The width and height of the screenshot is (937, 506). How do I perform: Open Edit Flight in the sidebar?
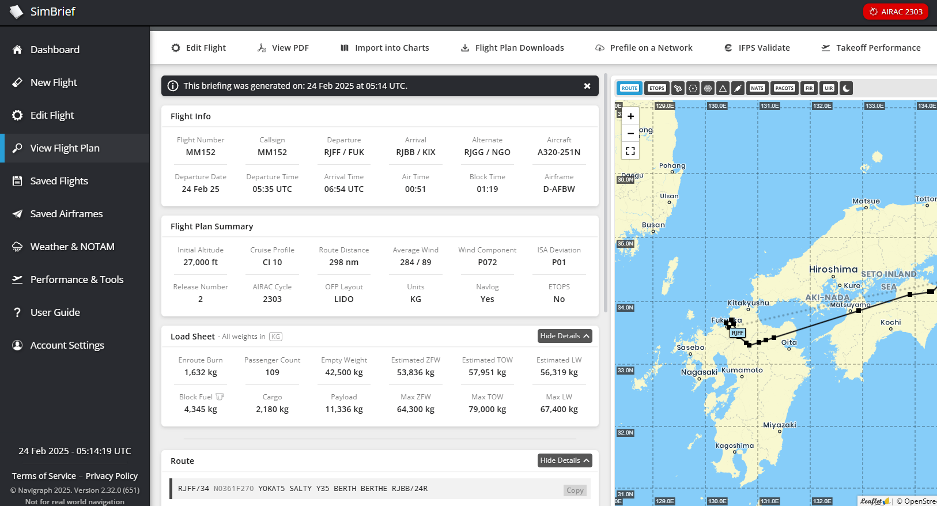click(75, 115)
